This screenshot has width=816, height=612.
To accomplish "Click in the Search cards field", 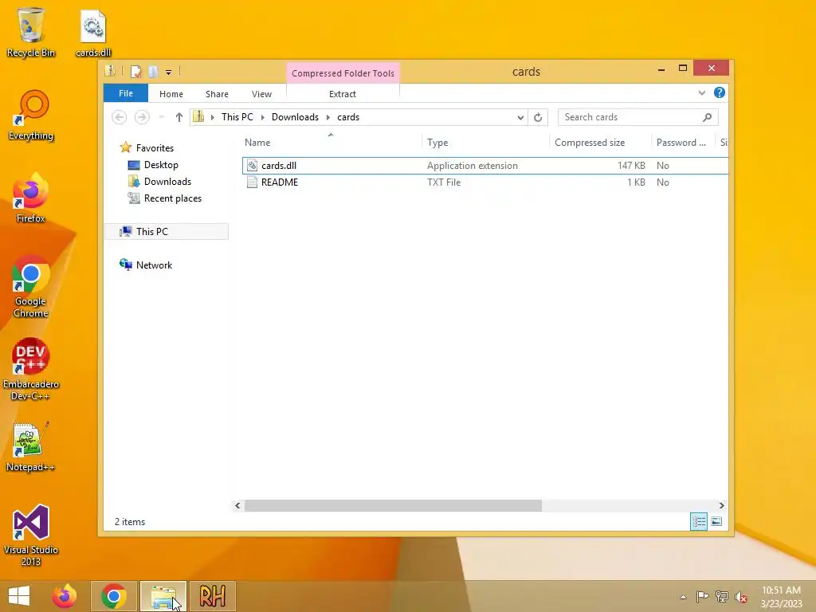I will coord(630,117).
